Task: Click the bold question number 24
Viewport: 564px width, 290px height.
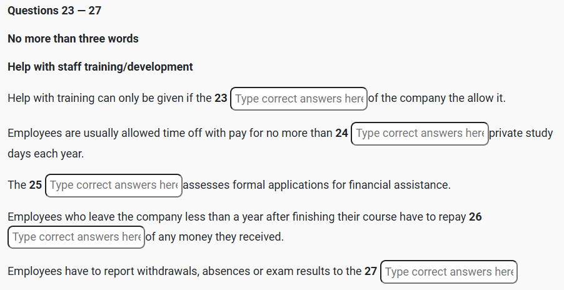Action: pos(341,133)
